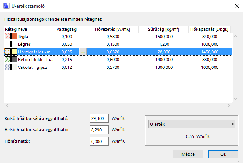Click the Sűrűség [kg/m³] column header
243x163 pixels.
[163, 29]
